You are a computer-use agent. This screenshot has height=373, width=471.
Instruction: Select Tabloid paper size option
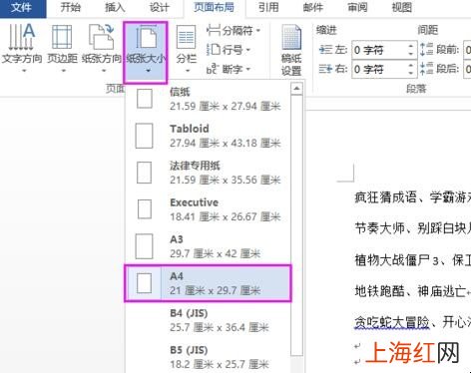click(x=208, y=136)
